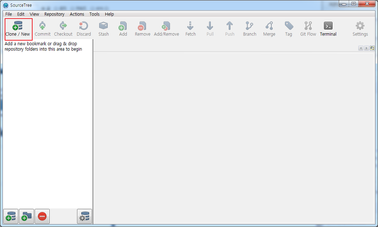Click the Remove toolbar icon

pyautogui.click(x=142, y=26)
